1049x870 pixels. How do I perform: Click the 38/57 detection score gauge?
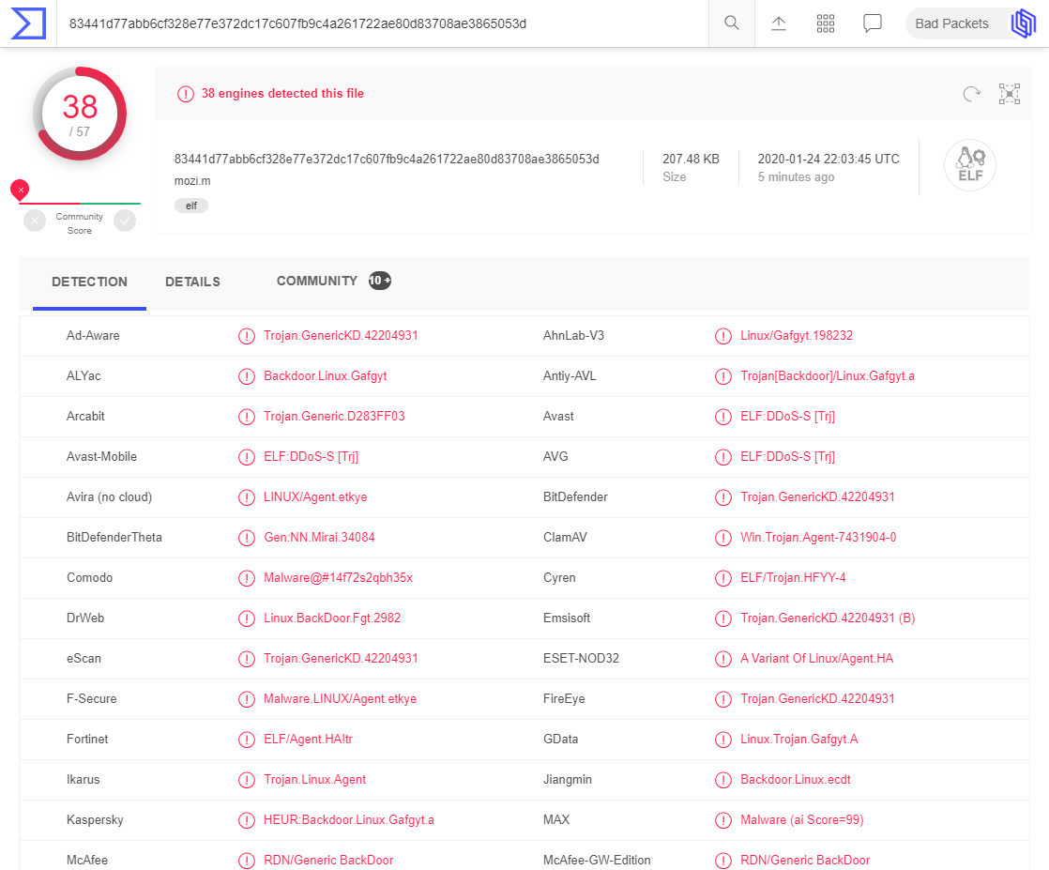point(80,114)
